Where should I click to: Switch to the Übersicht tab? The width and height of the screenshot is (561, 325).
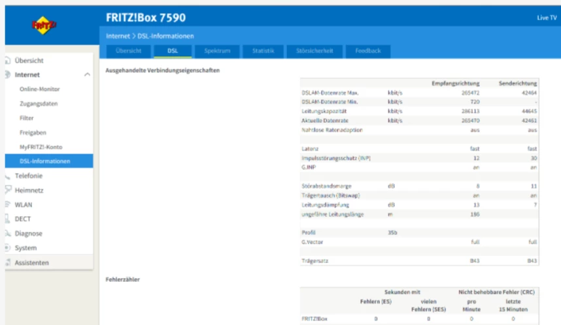pyautogui.click(x=128, y=51)
